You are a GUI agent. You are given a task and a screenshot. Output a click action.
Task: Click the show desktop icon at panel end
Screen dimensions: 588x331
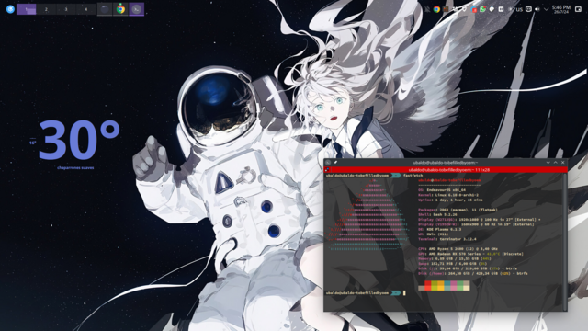pos(578,9)
